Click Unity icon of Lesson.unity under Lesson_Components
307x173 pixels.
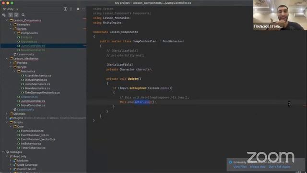(15, 54)
